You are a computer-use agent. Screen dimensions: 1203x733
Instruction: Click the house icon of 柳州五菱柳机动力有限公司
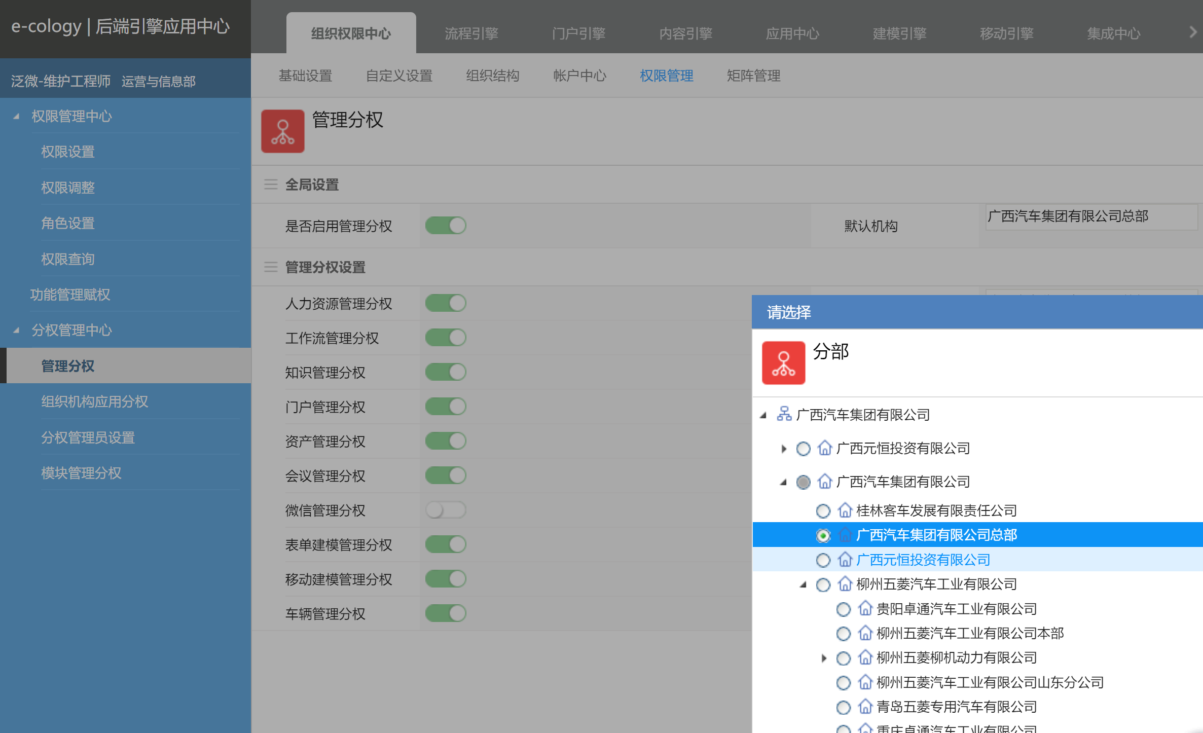click(x=865, y=658)
